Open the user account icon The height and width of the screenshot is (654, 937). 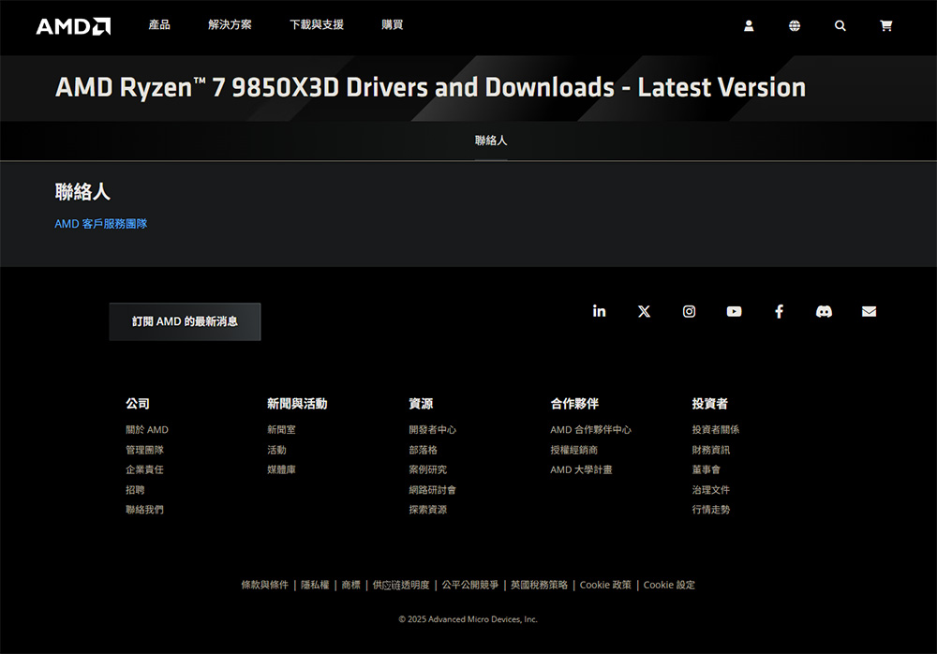coord(749,26)
